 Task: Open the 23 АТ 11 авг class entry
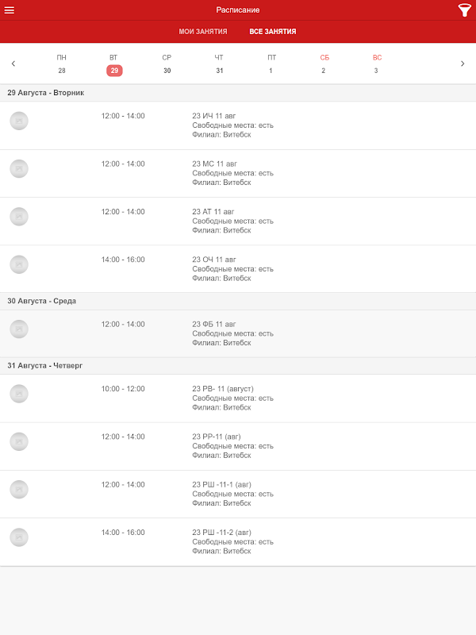pos(238,221)
